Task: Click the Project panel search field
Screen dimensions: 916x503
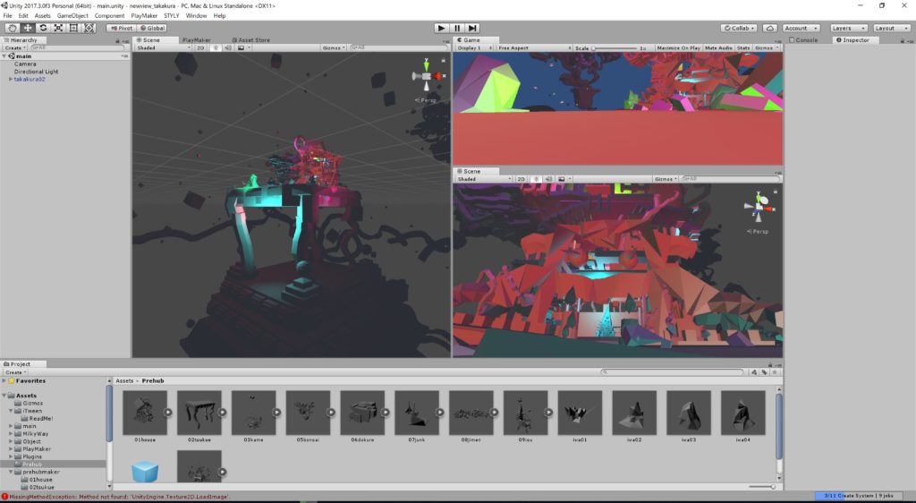Action: (x=673, y=372)
